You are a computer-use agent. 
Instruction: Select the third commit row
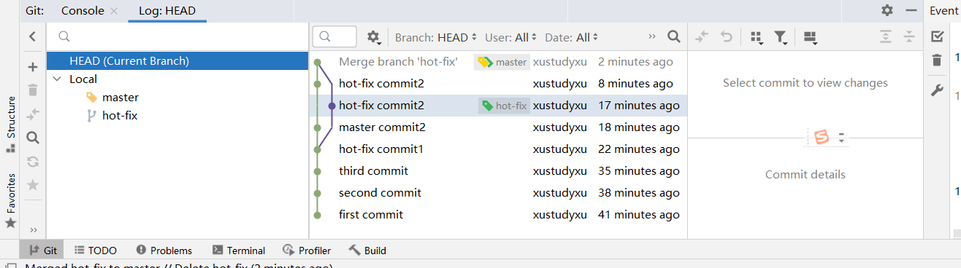coord(498,171)
